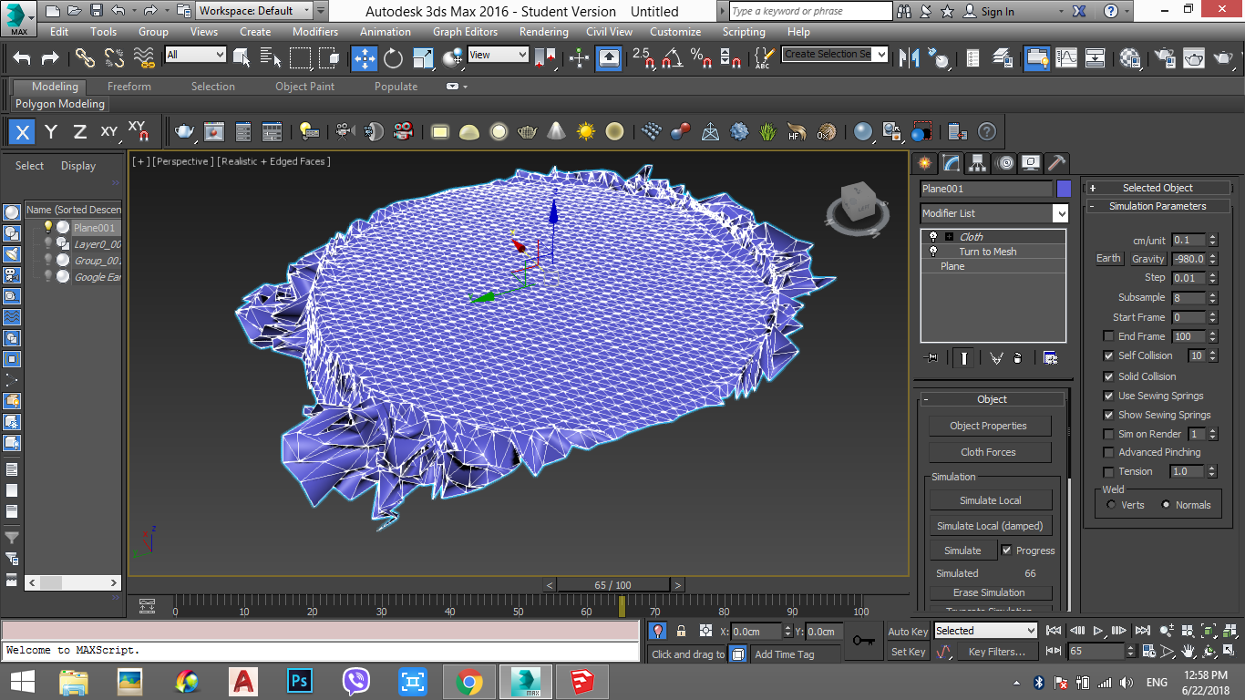
Task: Click the Plane001 object color swatch
Action: pyautogui.click(x=1064, y=189)
